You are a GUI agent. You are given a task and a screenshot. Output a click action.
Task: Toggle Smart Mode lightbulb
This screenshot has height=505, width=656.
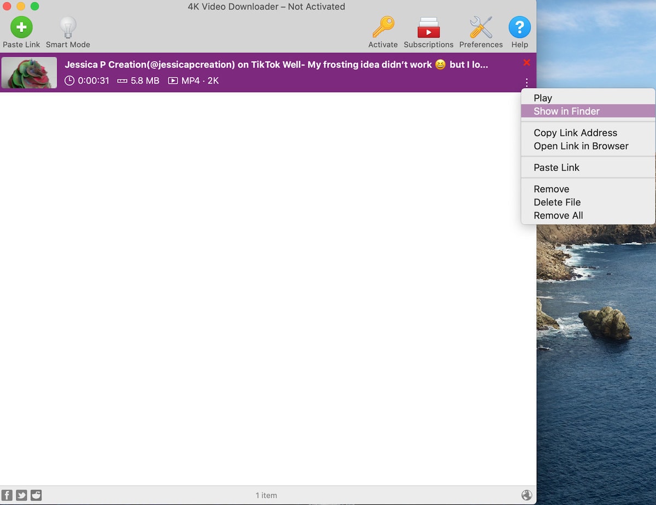click(68, 27)
